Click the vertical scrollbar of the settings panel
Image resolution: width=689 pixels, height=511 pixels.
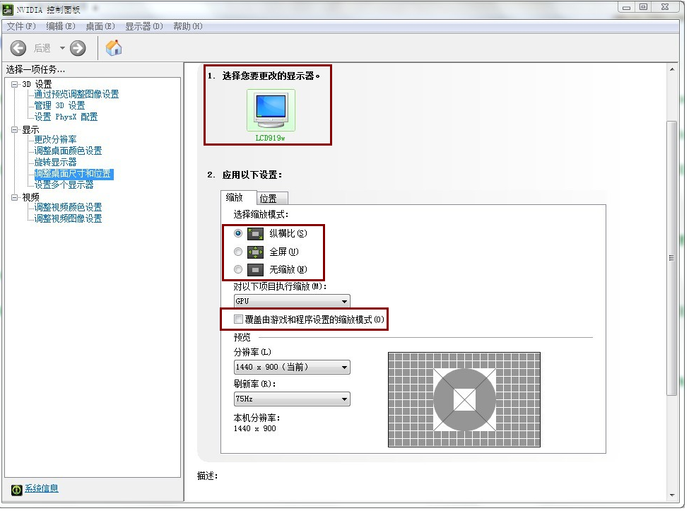click(x=671, y=258)
